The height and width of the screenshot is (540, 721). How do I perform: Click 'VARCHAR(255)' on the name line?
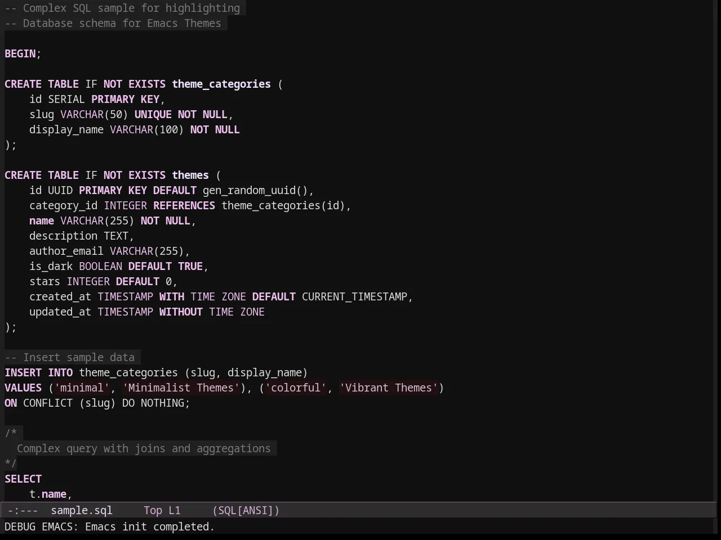pos(97,221)
